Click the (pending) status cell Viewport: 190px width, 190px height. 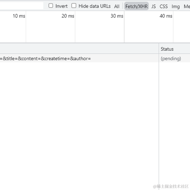[x=175, y=58]
